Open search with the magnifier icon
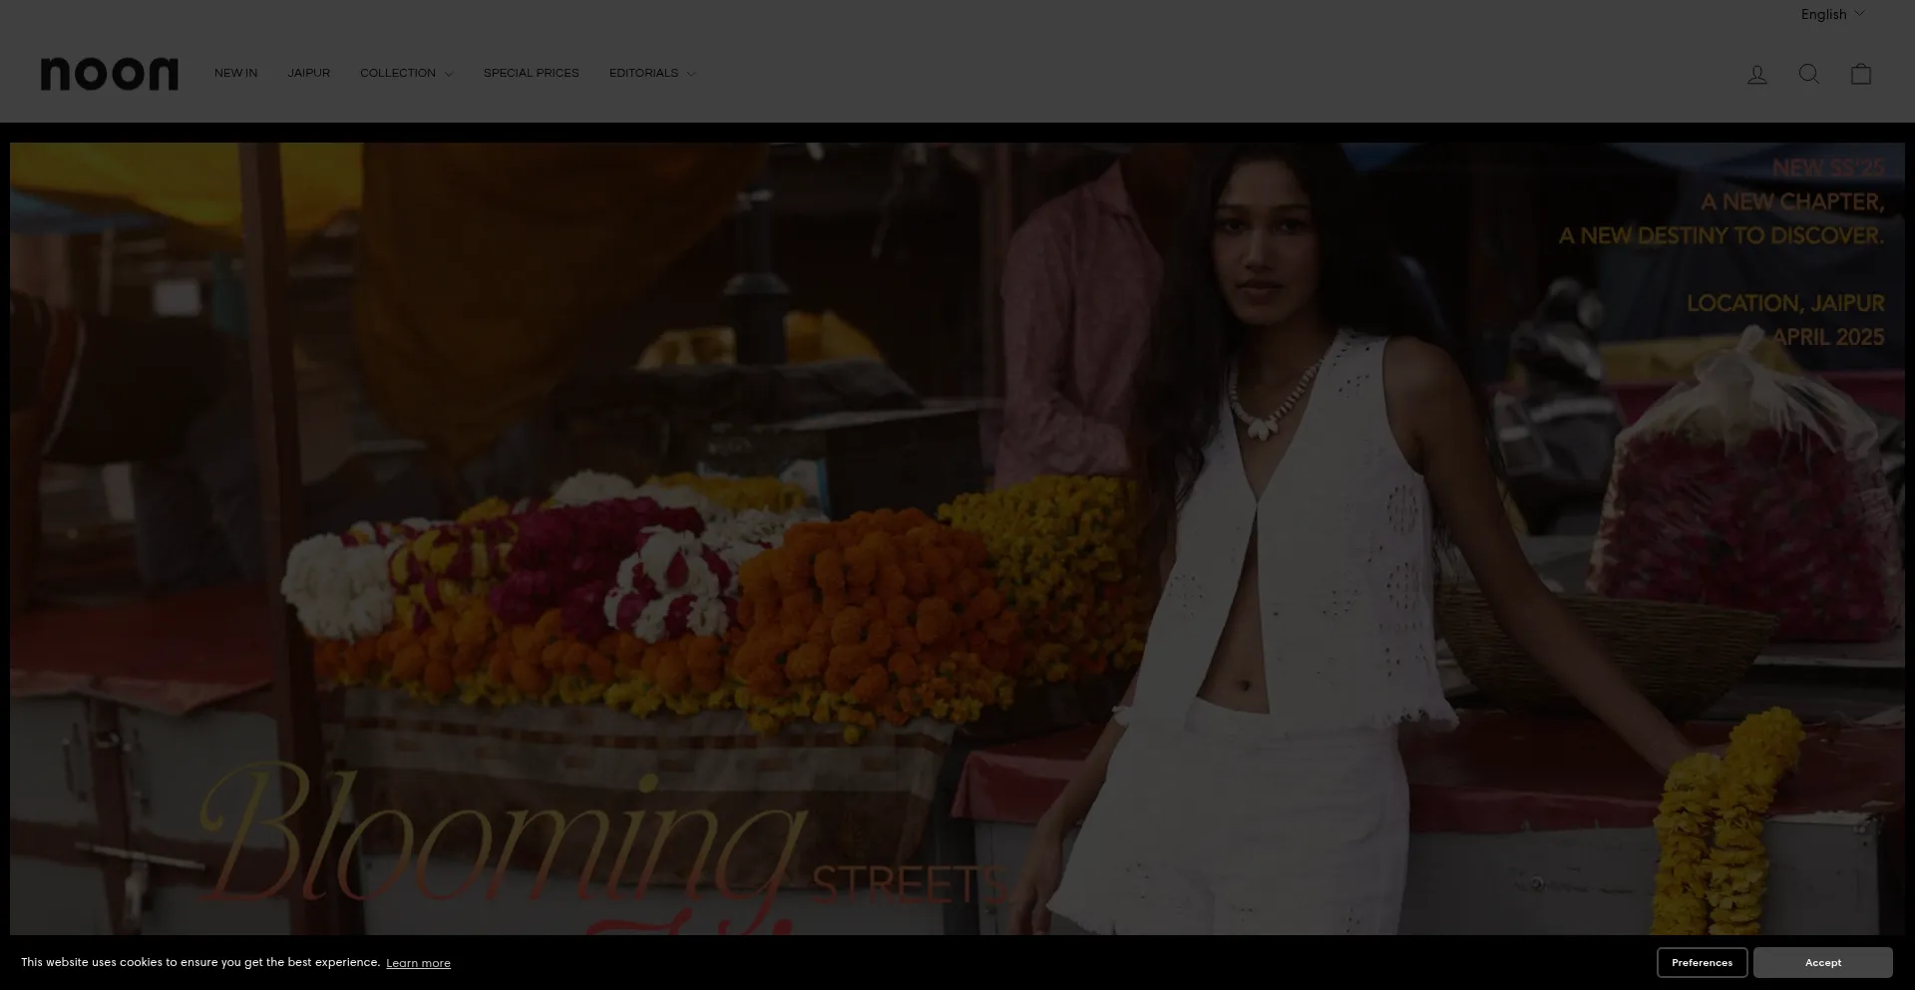The width and height of the screenshot is (1915, 990). click(x=1808, y=74)
